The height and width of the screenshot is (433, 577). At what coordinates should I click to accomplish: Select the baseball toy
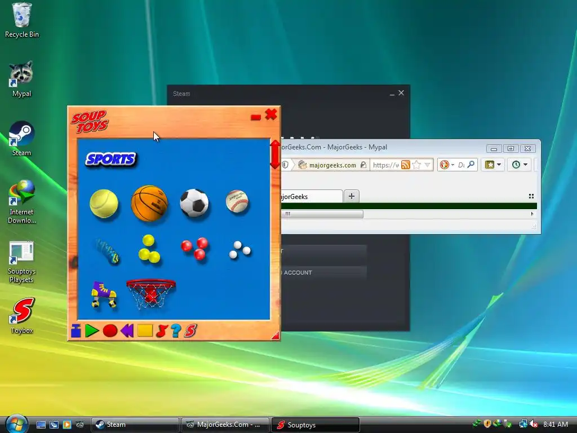click(x=237, y=201)
